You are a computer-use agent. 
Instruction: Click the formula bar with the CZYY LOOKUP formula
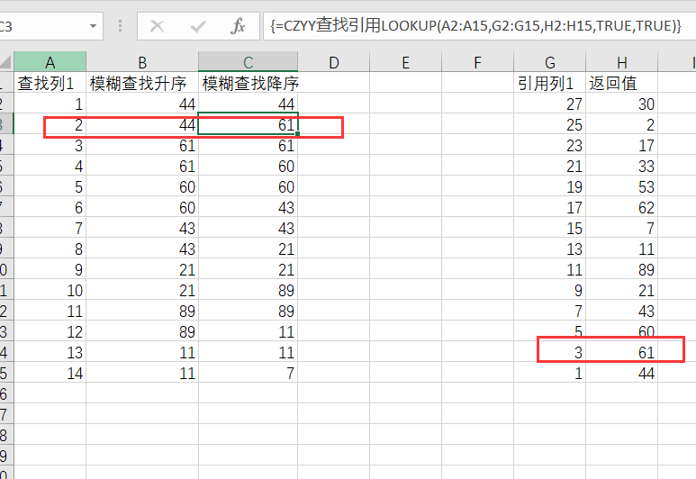(x=479, y=26)
